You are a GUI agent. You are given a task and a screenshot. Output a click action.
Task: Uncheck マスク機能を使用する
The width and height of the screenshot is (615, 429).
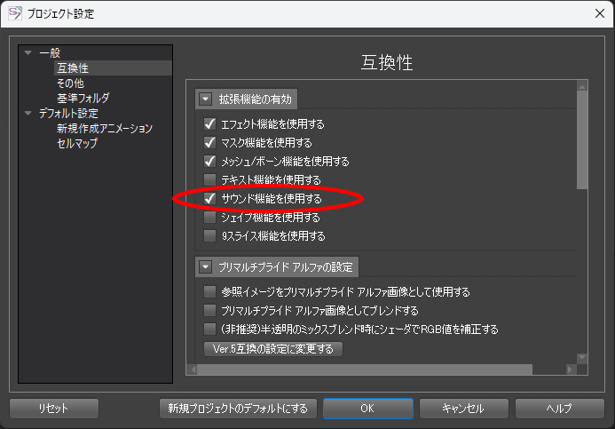tap(209, 142)
